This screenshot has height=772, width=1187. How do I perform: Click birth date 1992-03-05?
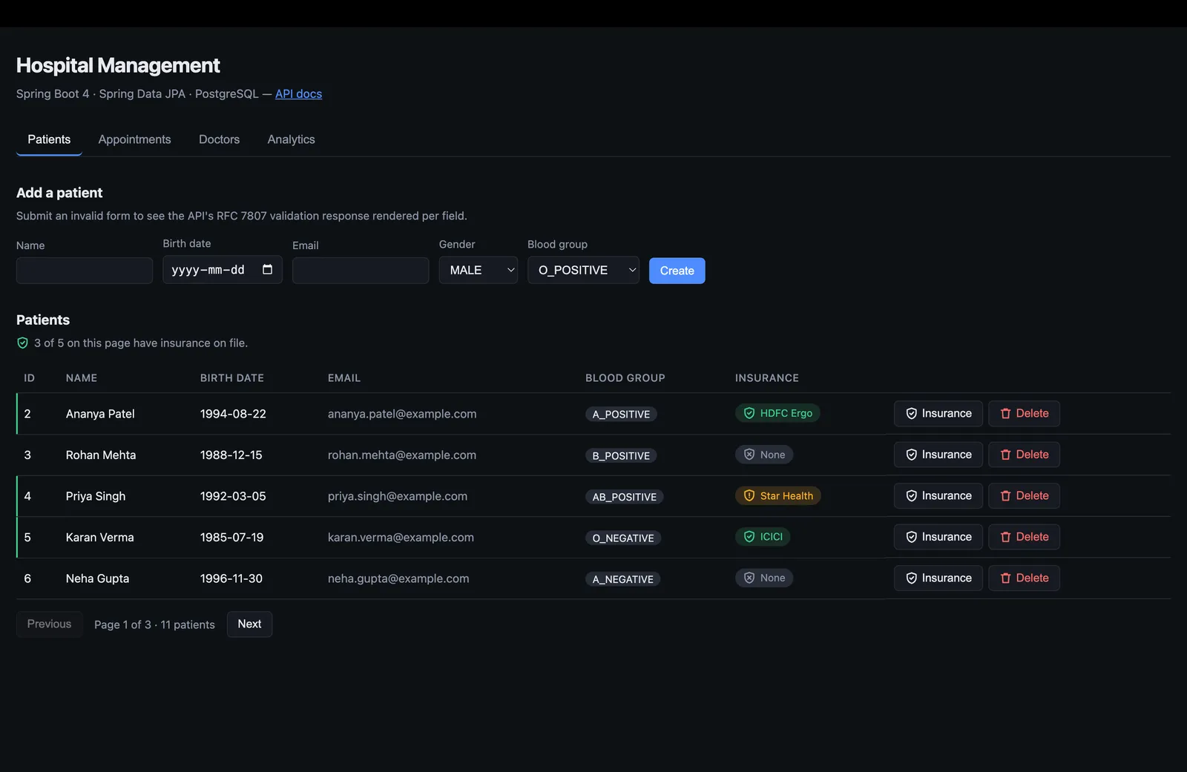pos(233,496)
